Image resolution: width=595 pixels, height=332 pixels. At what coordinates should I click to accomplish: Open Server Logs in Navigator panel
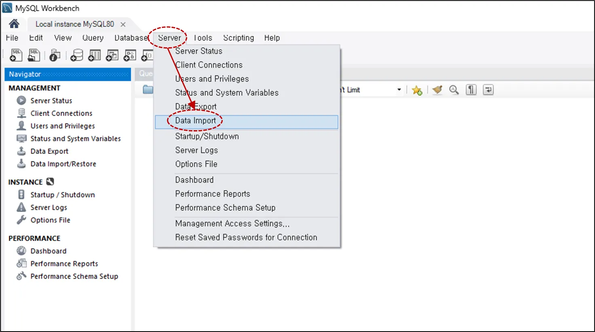tap(49, 207)
